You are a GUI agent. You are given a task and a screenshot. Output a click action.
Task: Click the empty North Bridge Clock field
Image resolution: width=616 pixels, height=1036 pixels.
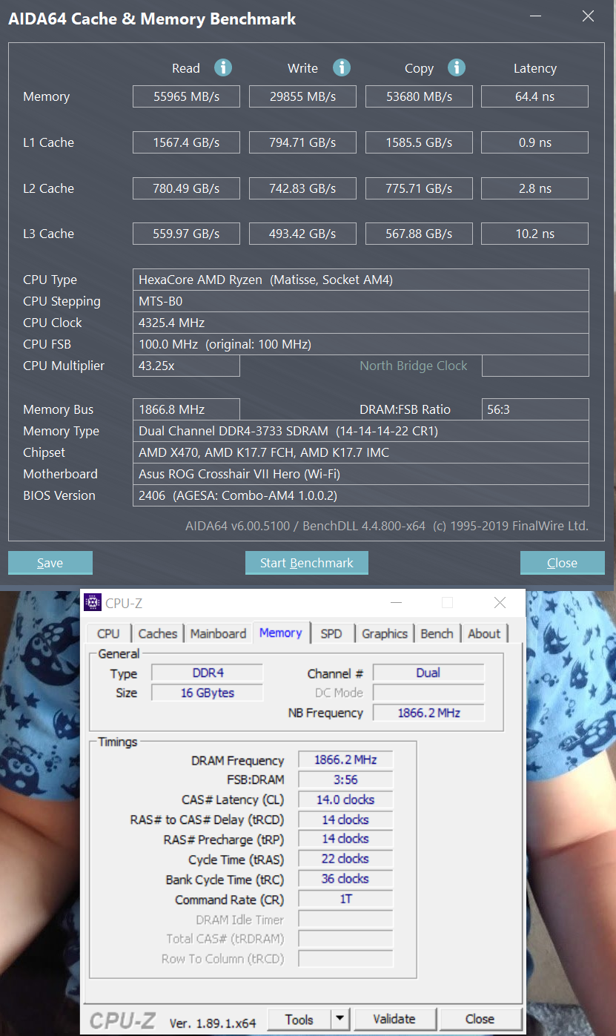click(535, 366)
